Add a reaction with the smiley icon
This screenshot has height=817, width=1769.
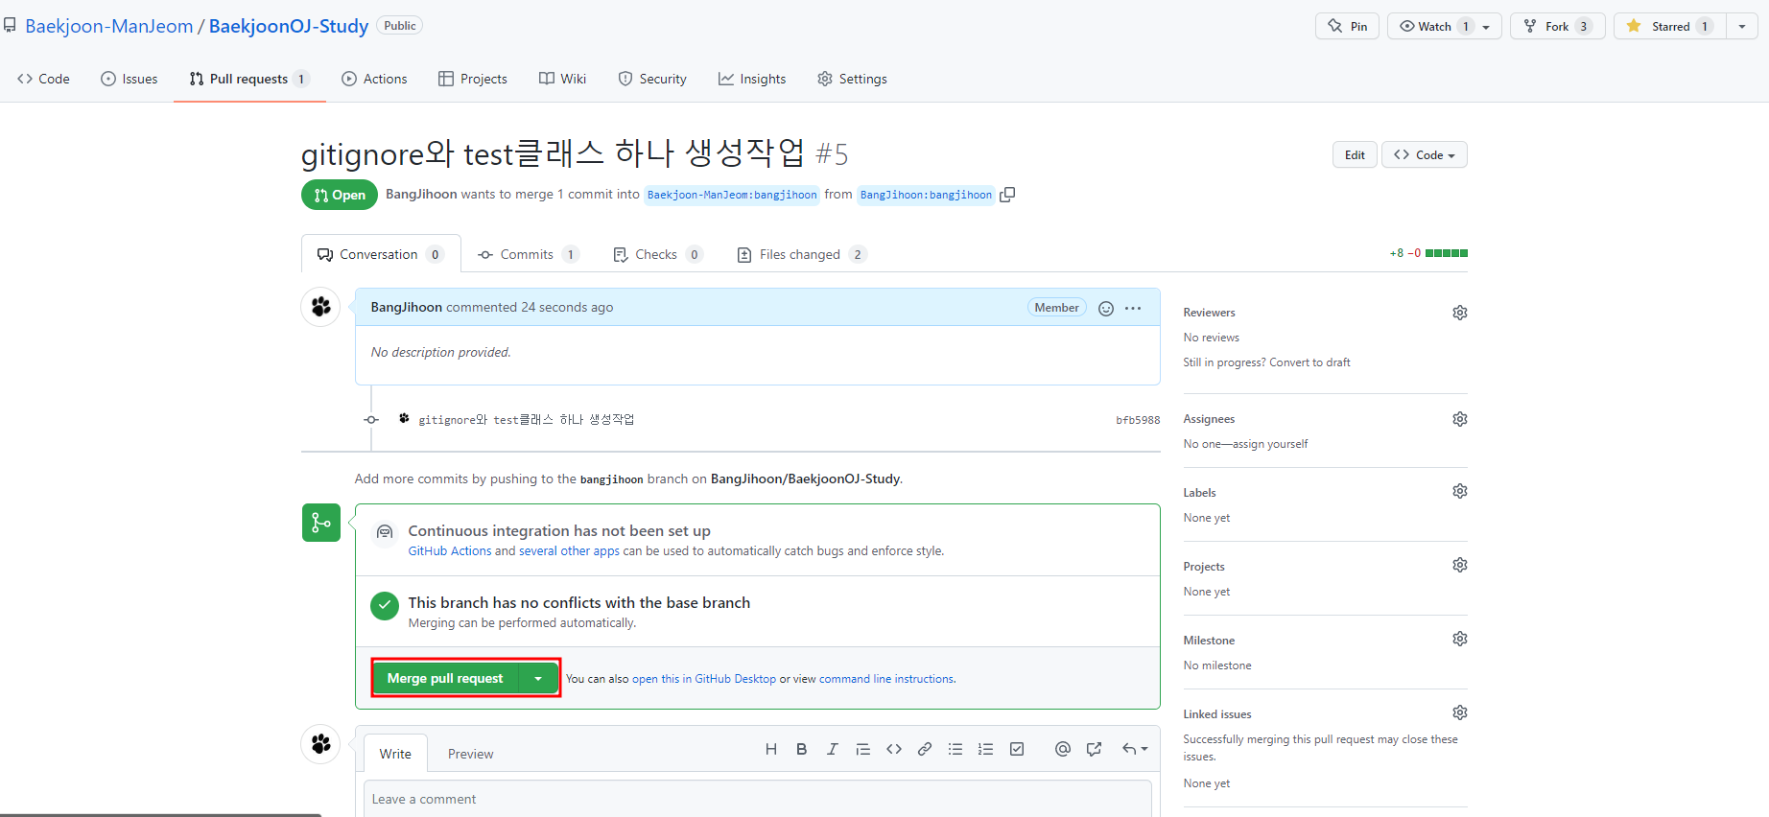click(1105, 308)
